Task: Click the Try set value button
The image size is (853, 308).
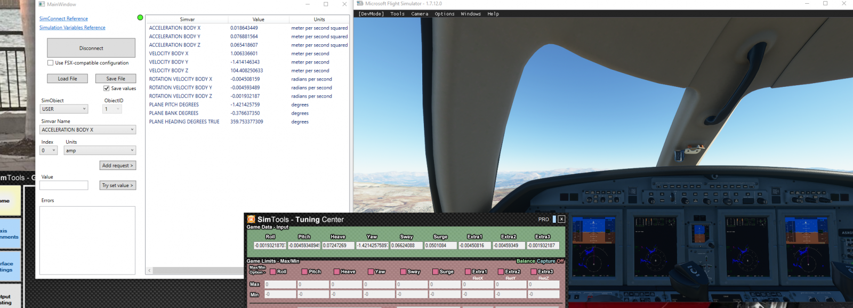Action: click(x=118, y=185)
